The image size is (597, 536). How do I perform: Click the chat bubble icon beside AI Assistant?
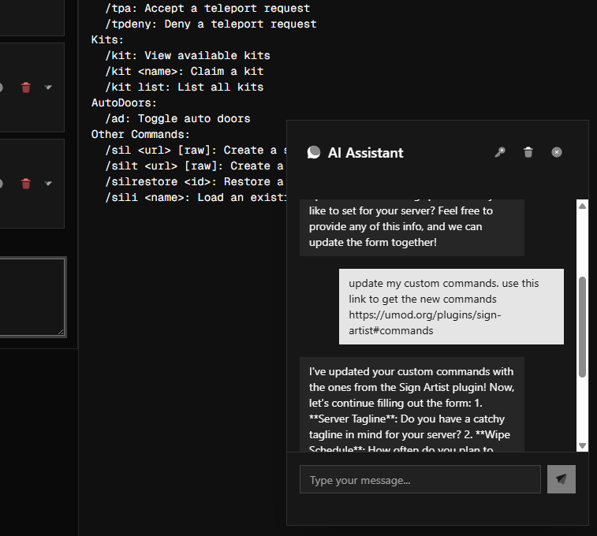click(314, 153)
